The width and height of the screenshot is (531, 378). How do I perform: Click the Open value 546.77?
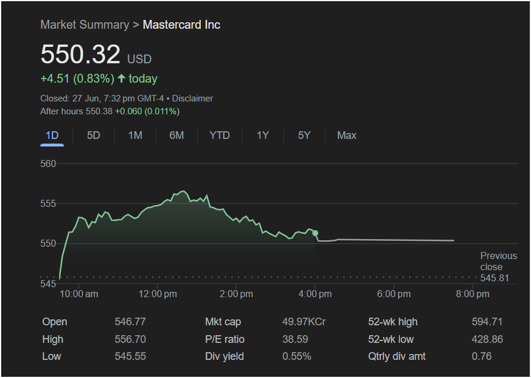coord(130,321)
